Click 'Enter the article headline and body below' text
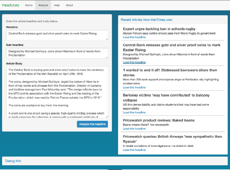 tap(32, 21)
